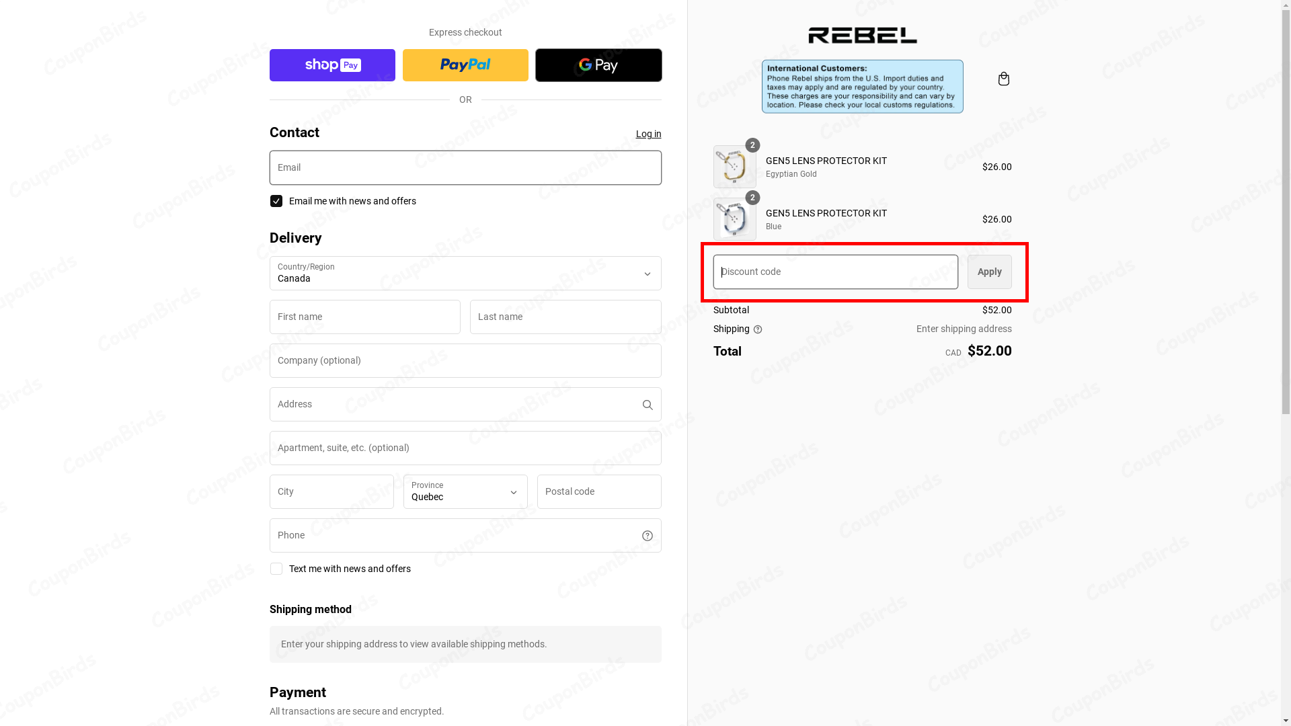This screenshot has width=1291, height=726.
Task: Open the Province dropdown showing Quebec
Action: click(x=465, y=492)
